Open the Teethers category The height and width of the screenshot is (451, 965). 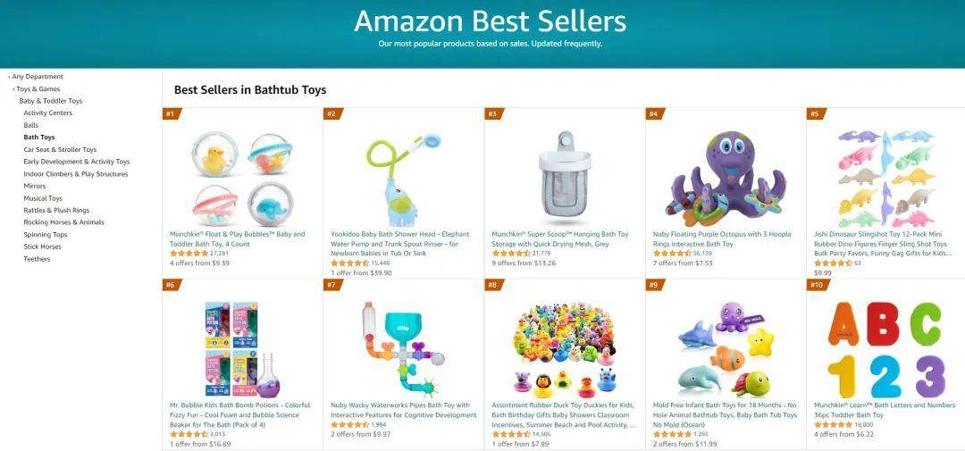pos(37,259)
